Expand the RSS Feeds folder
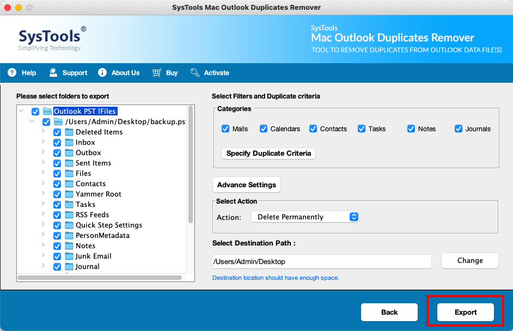 point(43,214)
